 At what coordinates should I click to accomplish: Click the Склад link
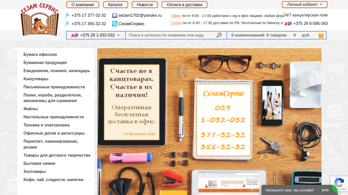point(176,23)
